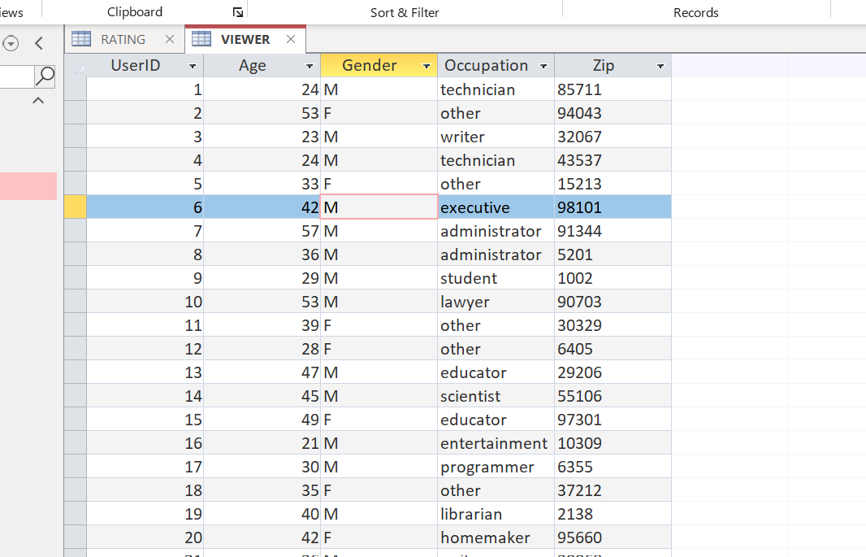Screen dimensions: 866x557
Task: Switch to the VIEWER tab
Action: point(244,38)
